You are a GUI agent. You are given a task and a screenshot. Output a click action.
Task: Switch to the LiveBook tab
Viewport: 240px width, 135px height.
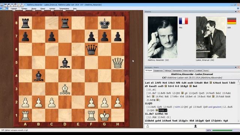(x=199, y=70)
